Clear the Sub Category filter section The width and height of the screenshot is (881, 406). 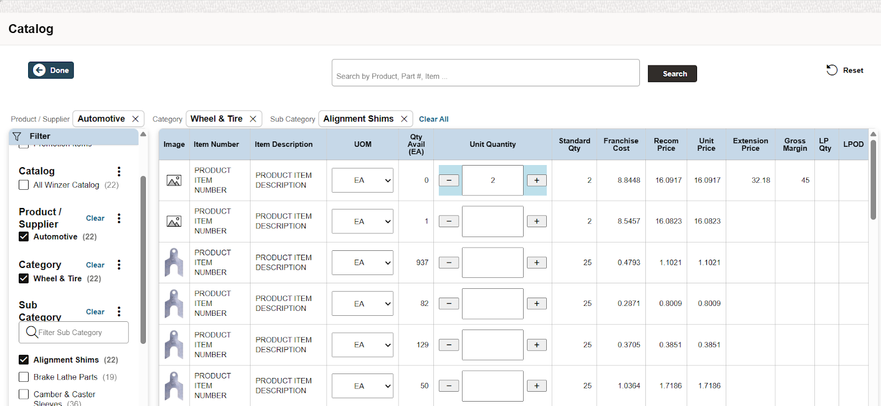coord(95,312)
